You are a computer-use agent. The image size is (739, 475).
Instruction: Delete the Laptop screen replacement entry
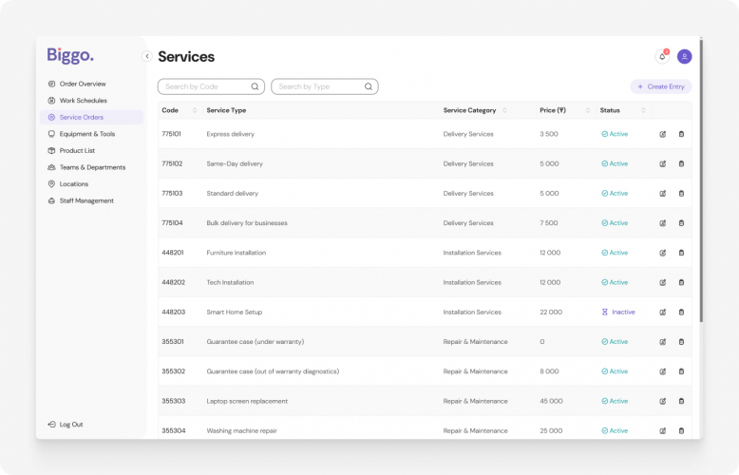tap(681, 402)
